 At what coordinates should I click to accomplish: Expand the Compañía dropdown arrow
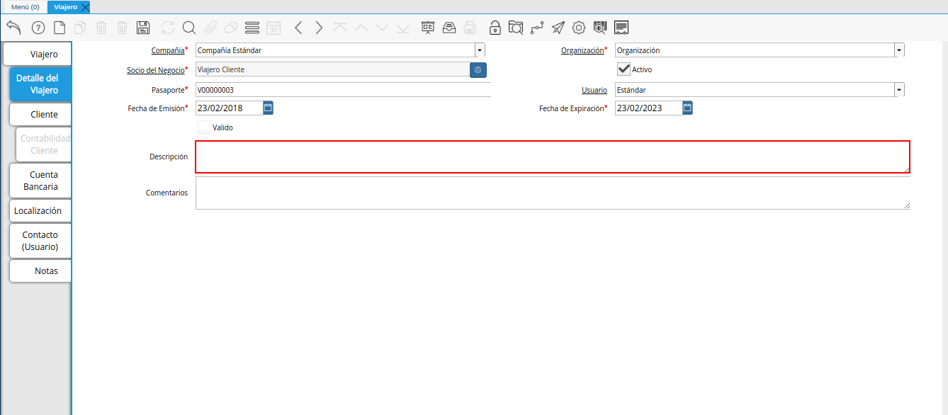[x=480, y=50]
